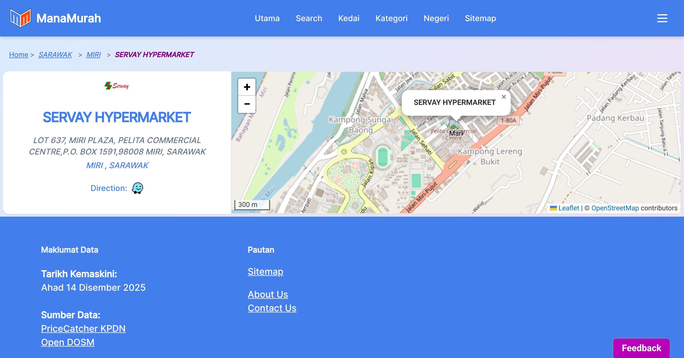Open Negeri in the top navigation

pyautogui.click(x=436, y=18)
